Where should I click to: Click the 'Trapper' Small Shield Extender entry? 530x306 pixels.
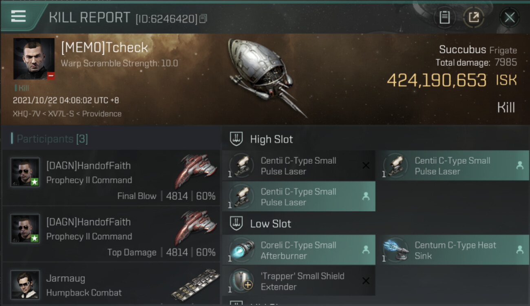tap(299, 281)
